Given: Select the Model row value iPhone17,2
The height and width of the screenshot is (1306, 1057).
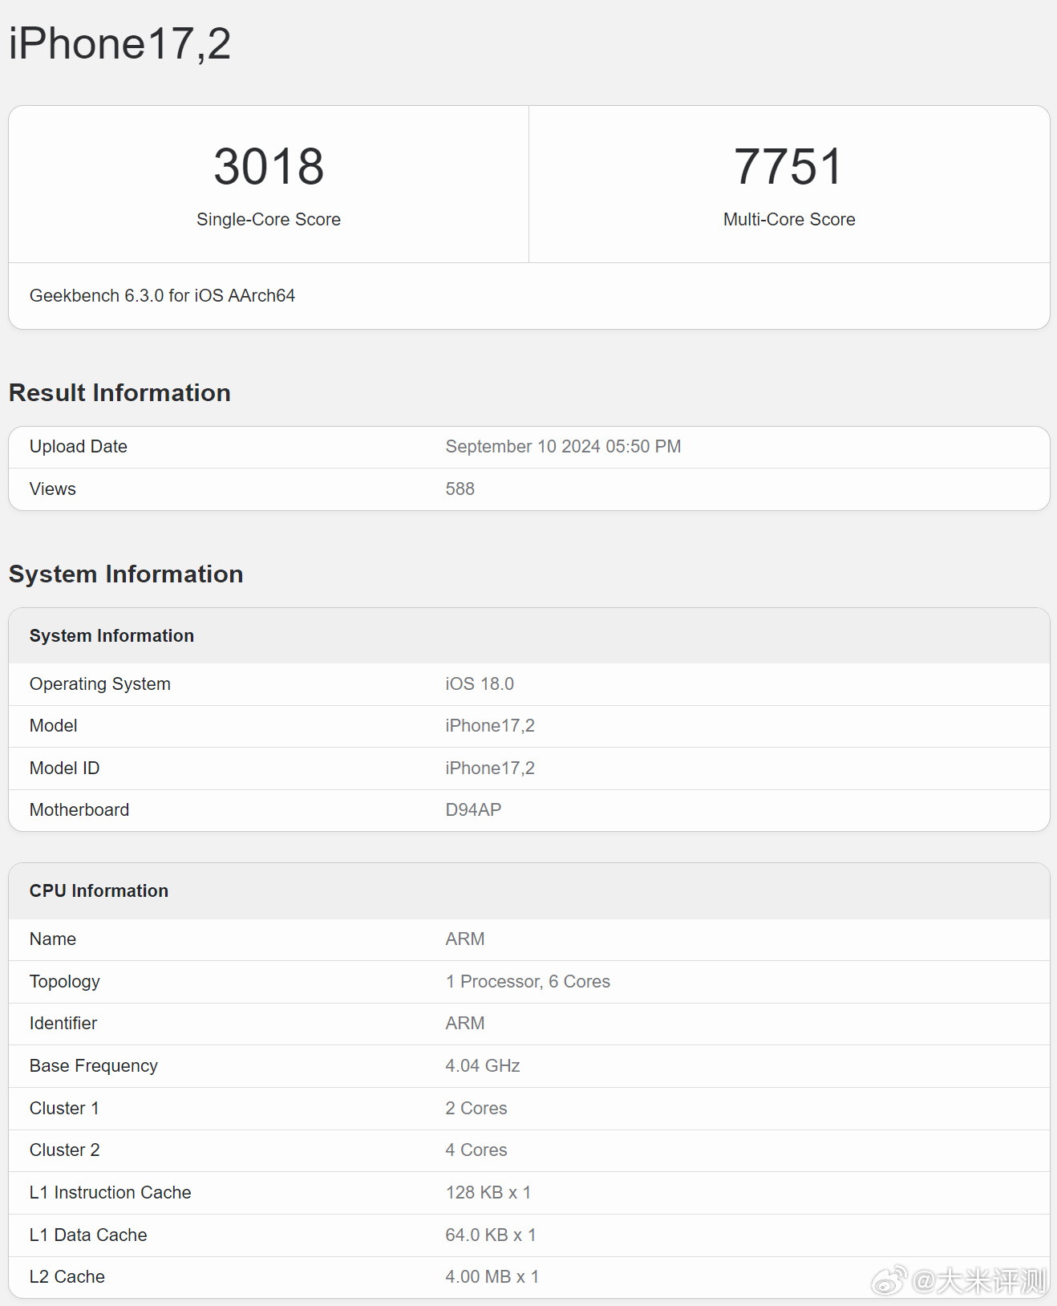Looking at the screenshot, I should click(x=490, y=726).
